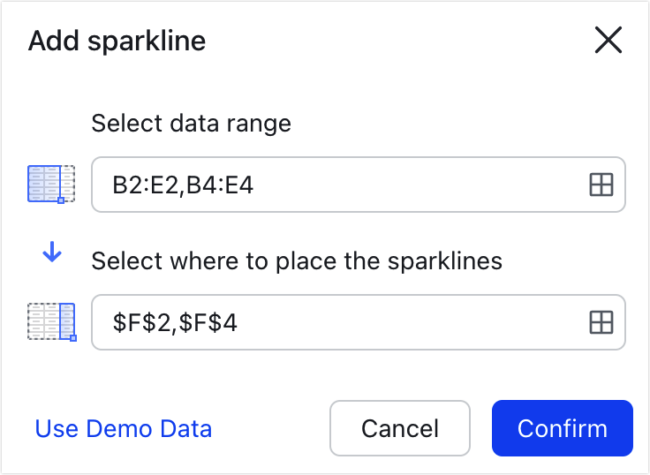Click the data range table illustration icon
650x475 pixels.
pyautogui.click(x=51, y=184)
